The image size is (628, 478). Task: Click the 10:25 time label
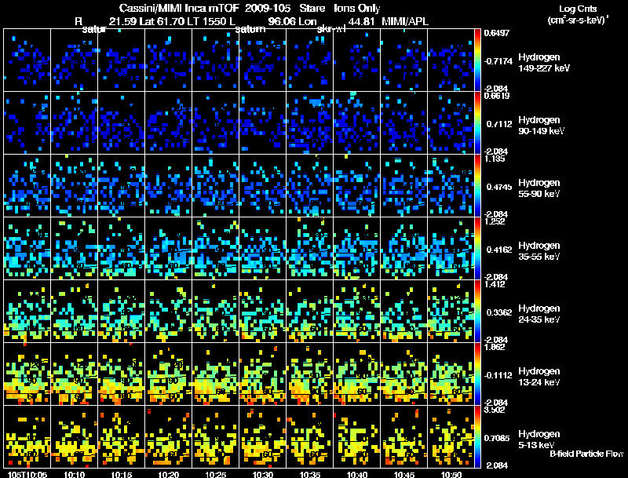pos(215,474)
